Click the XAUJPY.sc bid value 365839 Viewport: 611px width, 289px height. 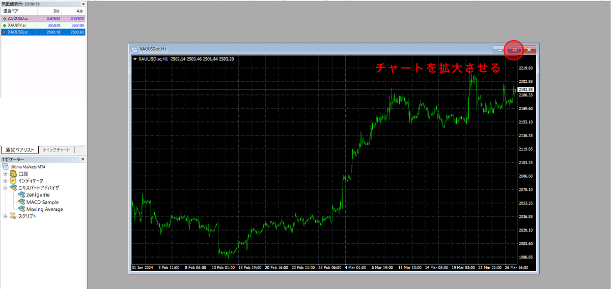53,25
